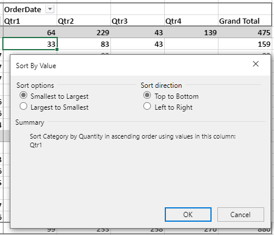Screen dimensions: 274x235
Task: Click the cell containing 229
Action: click(x=84, y=32)
